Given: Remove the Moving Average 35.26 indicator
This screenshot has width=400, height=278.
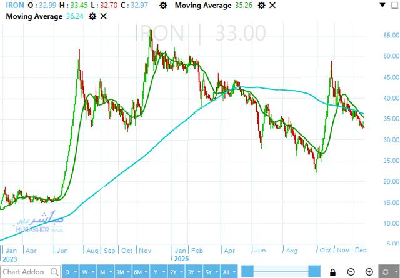Looking at the screenshot, I should (x=273, y=6).
